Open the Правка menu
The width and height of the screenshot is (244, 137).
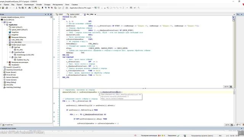click(6, 5)
